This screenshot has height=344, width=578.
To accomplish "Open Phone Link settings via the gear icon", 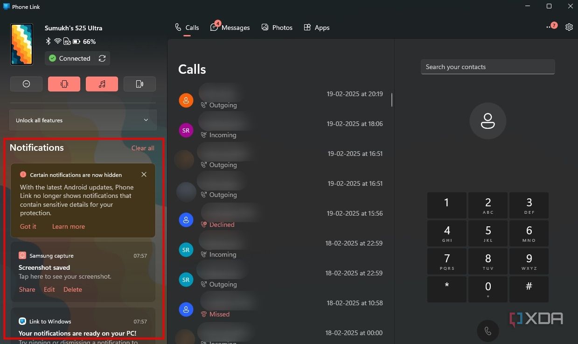I will pyautogui.click(x=569, y=27).
